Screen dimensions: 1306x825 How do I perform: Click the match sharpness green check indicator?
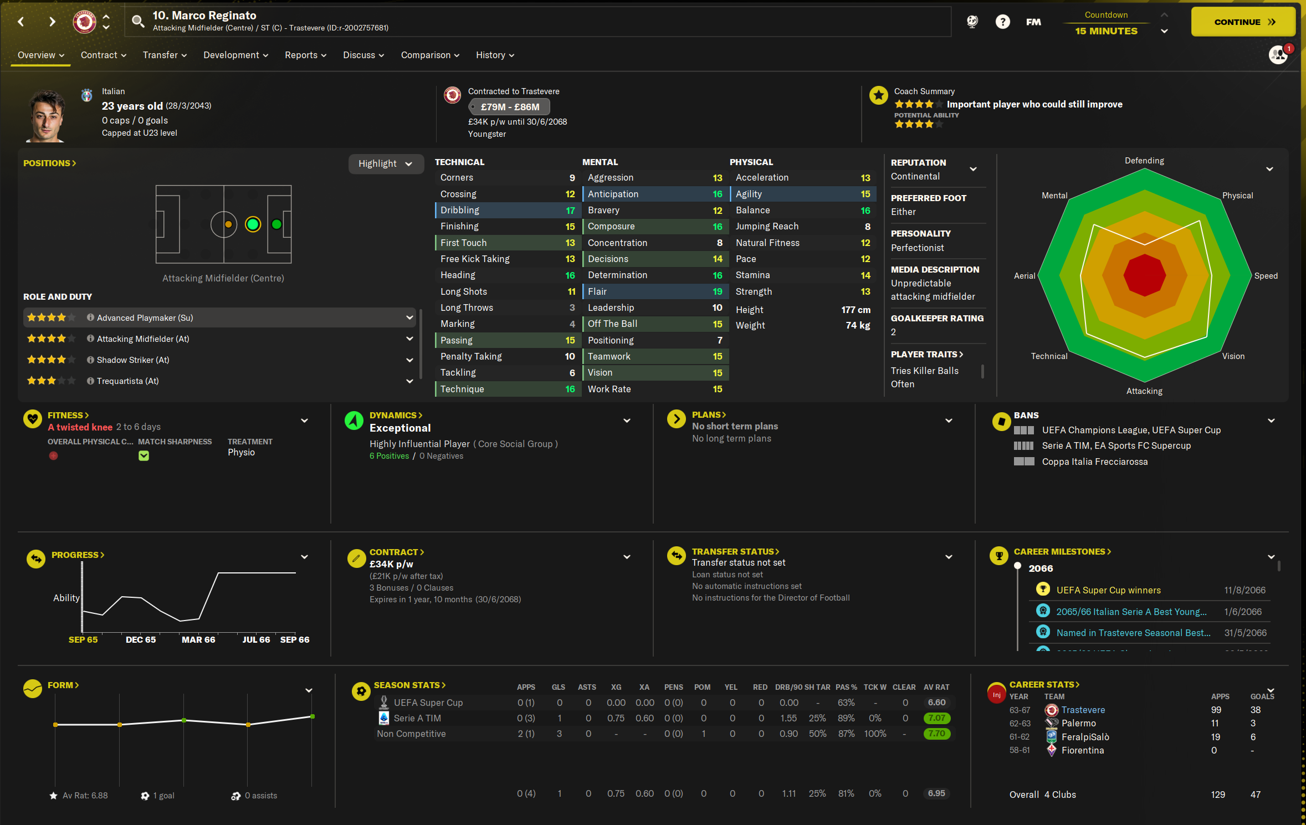click(x=144, y=456)
